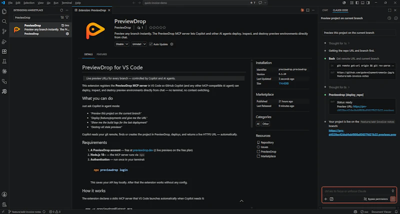400x214 pixels.
Task: Click the feature/add-invoice-notes branch in status bar
Action: pyautogui.click(x=25, y=212)
